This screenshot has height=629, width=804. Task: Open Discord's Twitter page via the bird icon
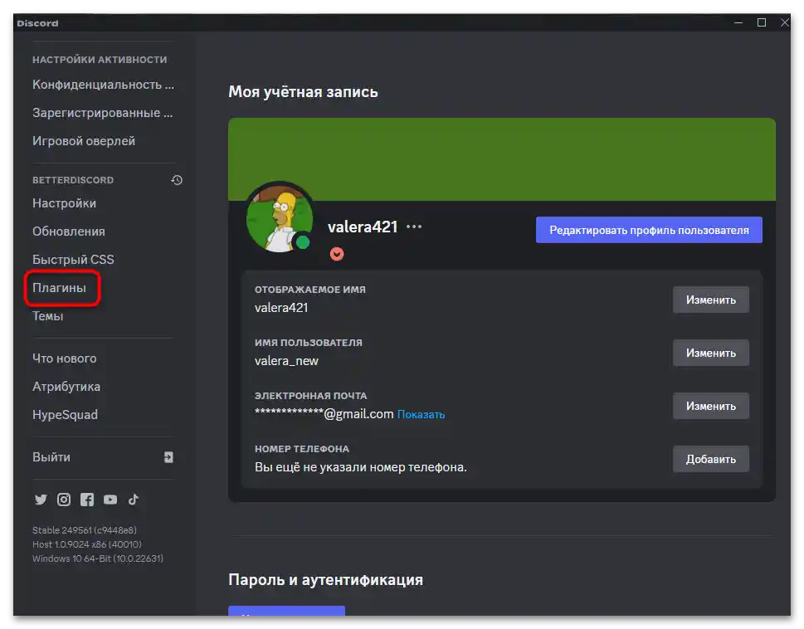click(41, 500)
